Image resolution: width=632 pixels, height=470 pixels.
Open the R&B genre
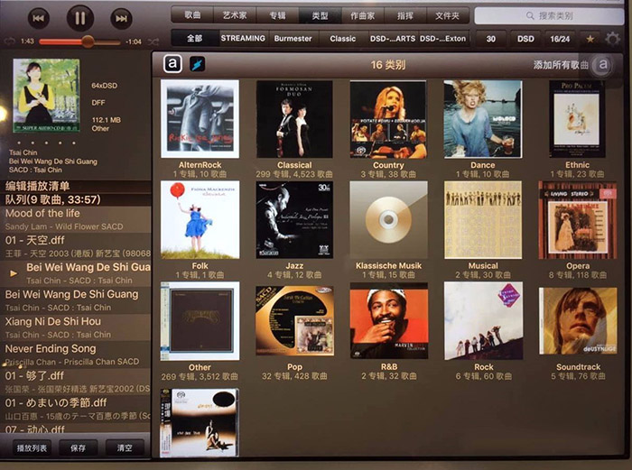[x=389, y=331]
